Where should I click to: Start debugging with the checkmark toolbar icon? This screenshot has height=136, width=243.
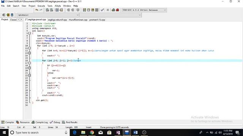[x=102, y=10]
